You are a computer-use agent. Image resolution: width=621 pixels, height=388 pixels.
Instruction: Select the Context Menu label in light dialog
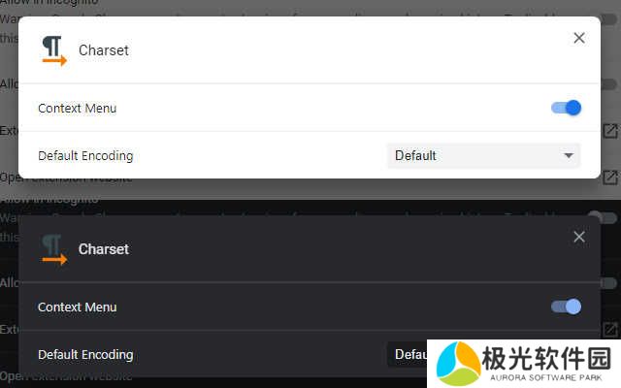tap(78, 108)
